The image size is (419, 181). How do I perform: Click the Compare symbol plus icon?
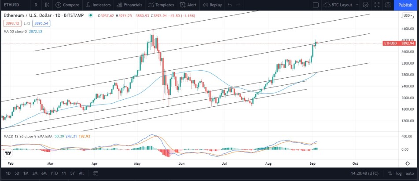pyautogui.click(x=58, y=5)
